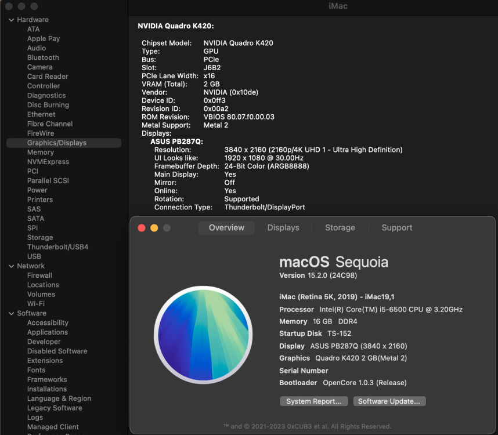Select PCI in the sidebar
Screen dimensions: 498x435
33,171
